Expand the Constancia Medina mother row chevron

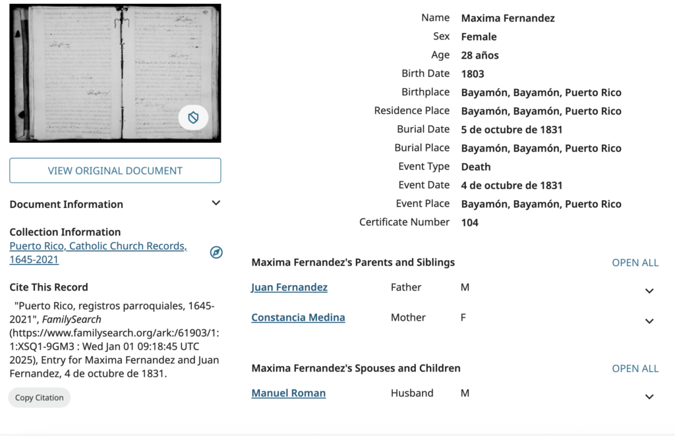click(x=649, y=321)
